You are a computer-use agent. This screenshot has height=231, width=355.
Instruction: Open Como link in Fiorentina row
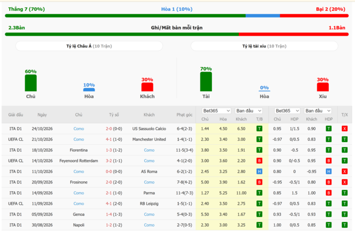pyautogui.click(x=149, y=150)
